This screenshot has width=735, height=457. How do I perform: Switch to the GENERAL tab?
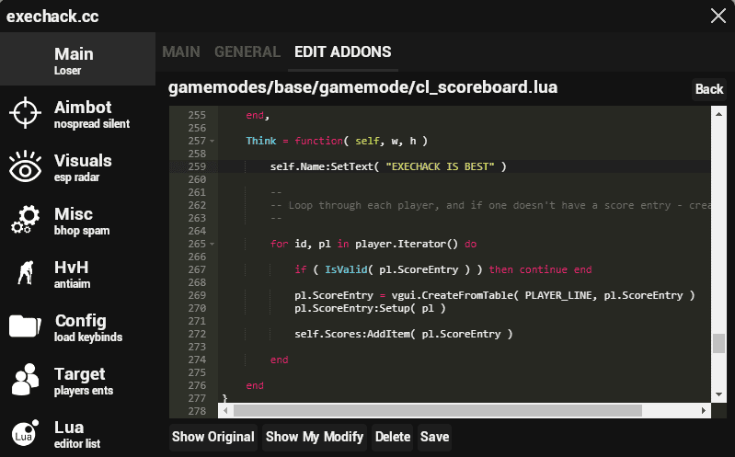[x=247, y=52]
